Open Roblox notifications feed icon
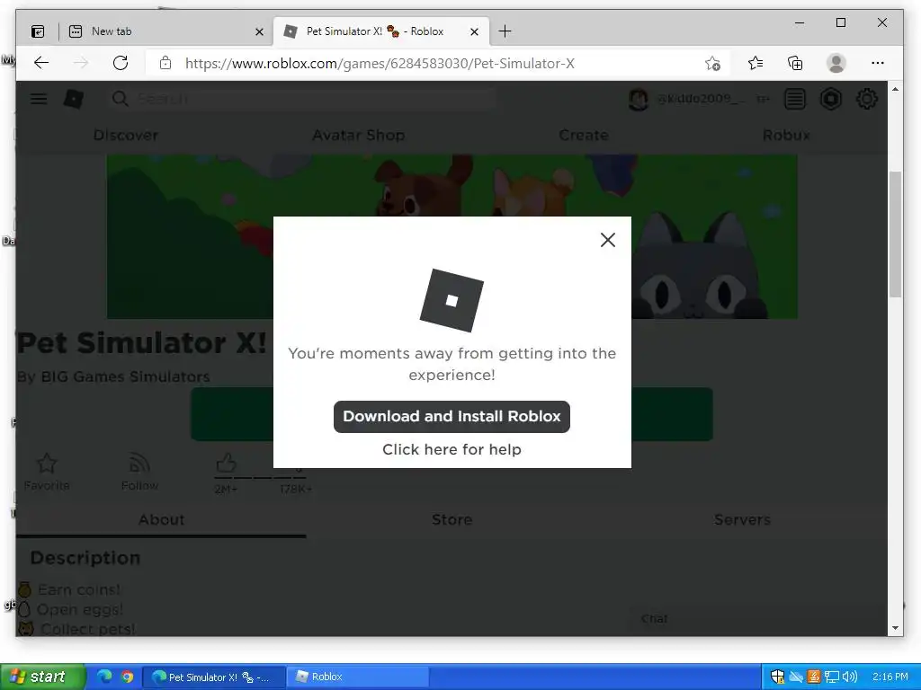 [795, 99]
